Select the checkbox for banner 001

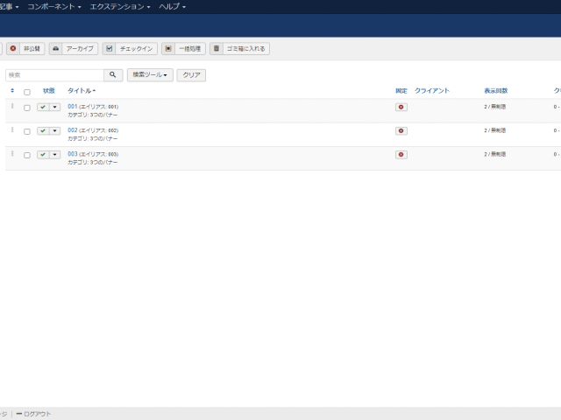pos(27,108)
